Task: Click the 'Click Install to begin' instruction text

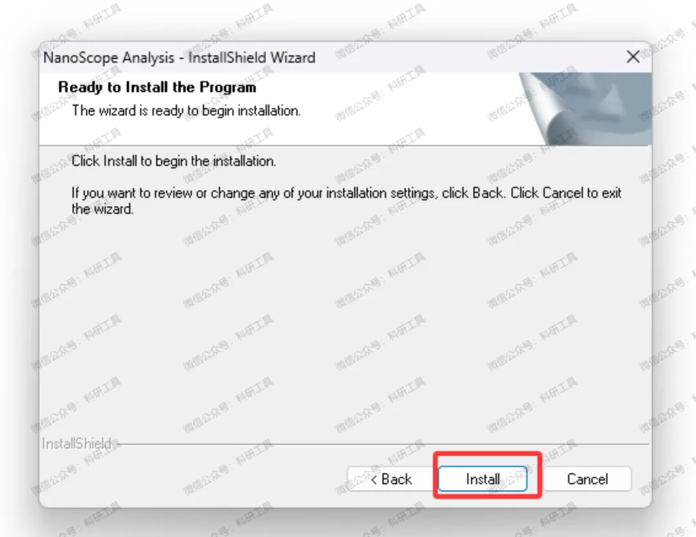Action: (174, 161)
